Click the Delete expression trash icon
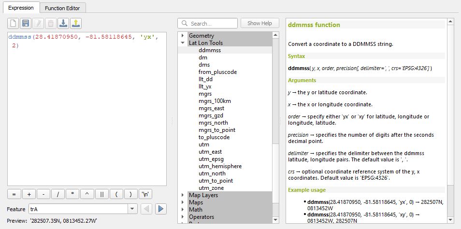 click(51, 23)
